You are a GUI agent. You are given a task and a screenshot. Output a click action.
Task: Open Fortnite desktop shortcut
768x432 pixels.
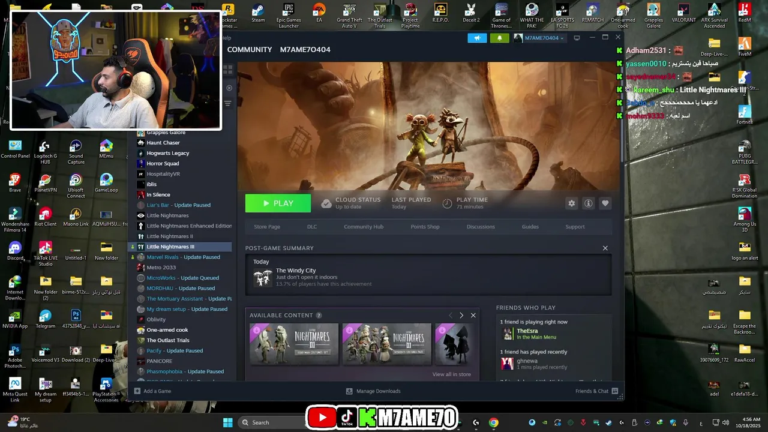click(x=745, y=114)
